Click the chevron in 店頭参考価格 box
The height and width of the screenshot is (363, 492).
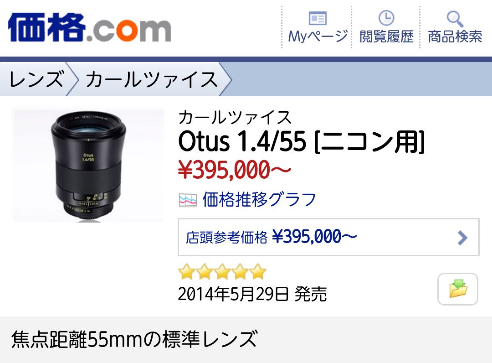pos(462,238)
